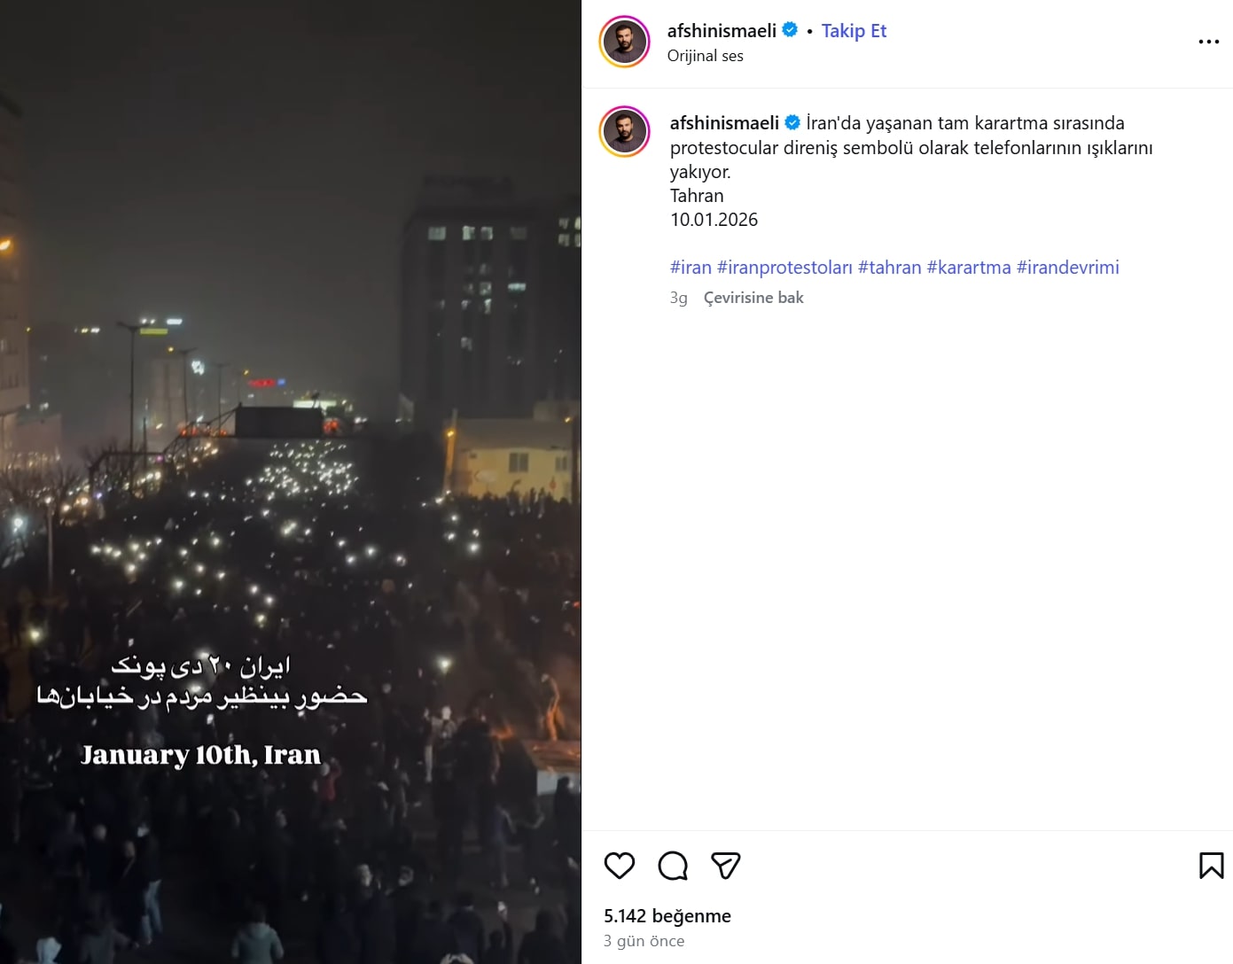
Task: Expand translation with Çevirisine bak
Action: point(753,298)
